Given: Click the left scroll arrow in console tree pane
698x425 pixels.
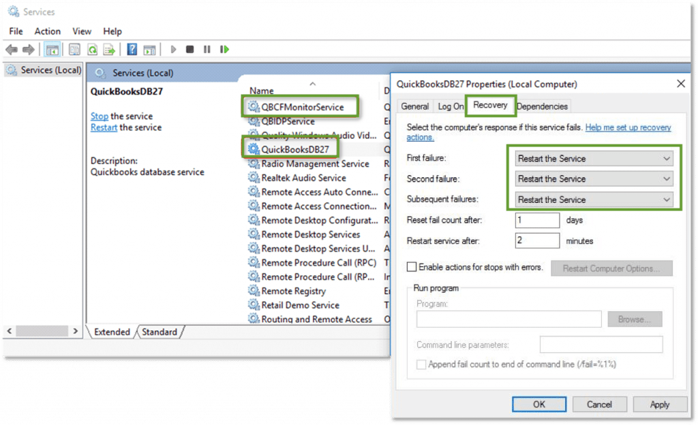Looking at the screenshot, I should tap(10, 331).
